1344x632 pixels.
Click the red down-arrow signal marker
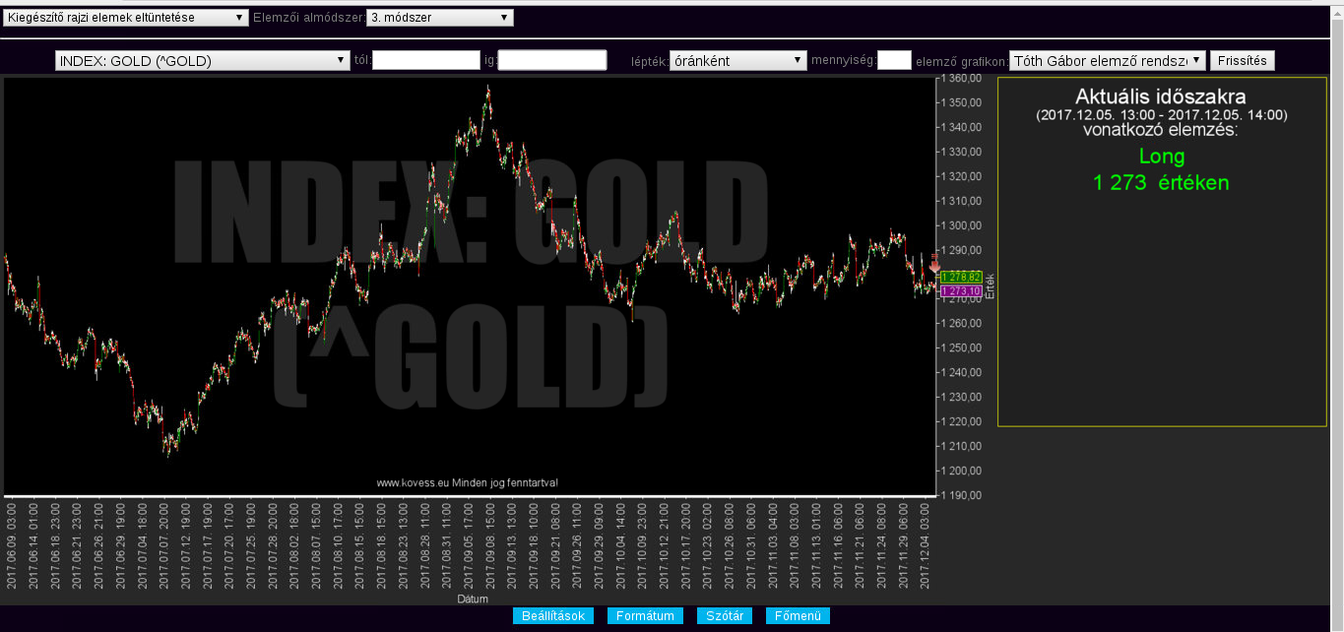[x=934, y=265]
